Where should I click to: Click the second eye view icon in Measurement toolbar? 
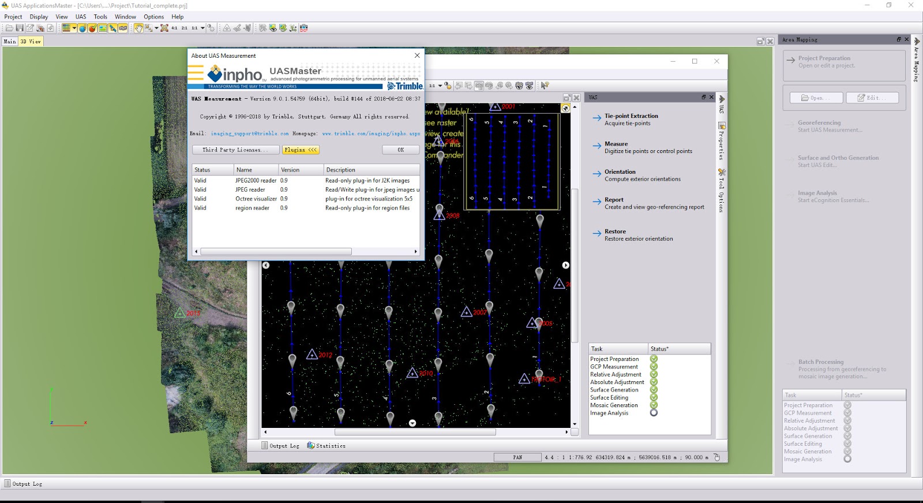[x=529, y=85]
